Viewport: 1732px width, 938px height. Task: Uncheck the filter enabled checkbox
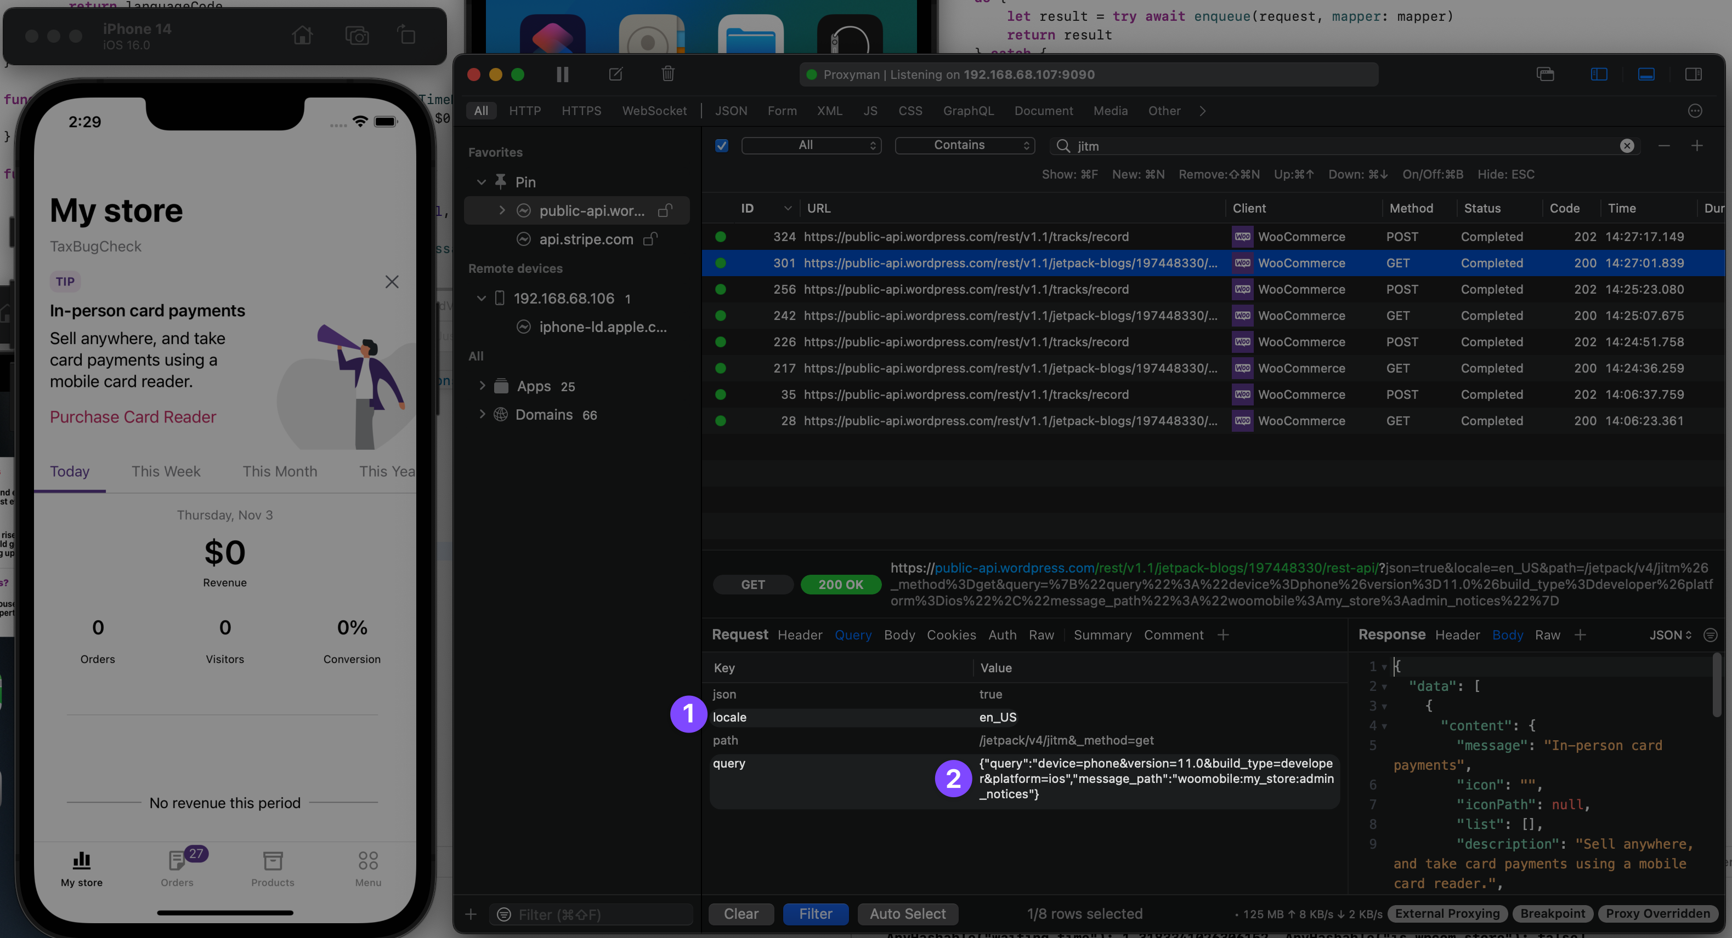721,146
